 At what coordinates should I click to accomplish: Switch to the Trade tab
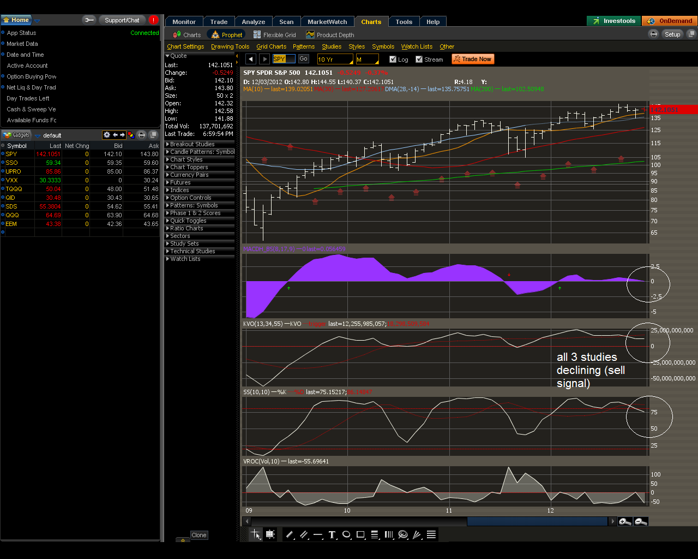click(x=219, y=22)
